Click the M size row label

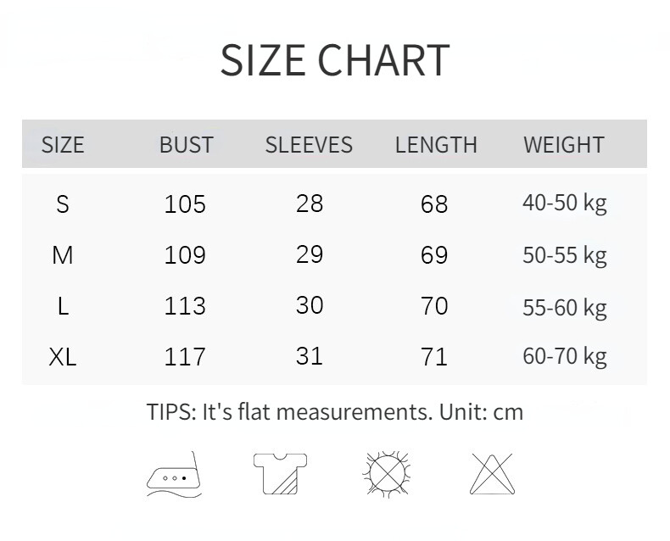[x=63, y=255]
